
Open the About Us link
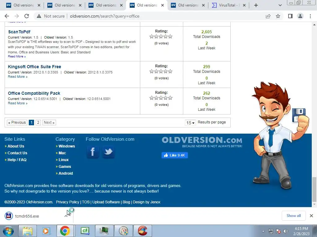pos(16,146)
